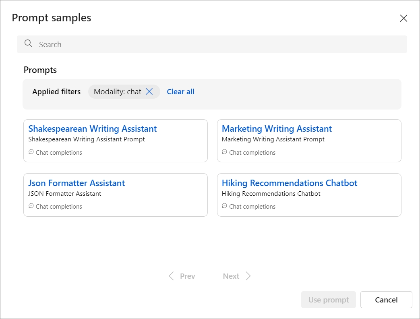Click chat icon on Json Formatter Assistant card
This screenshot has width=420, height=319.
(x=31, y=206)
